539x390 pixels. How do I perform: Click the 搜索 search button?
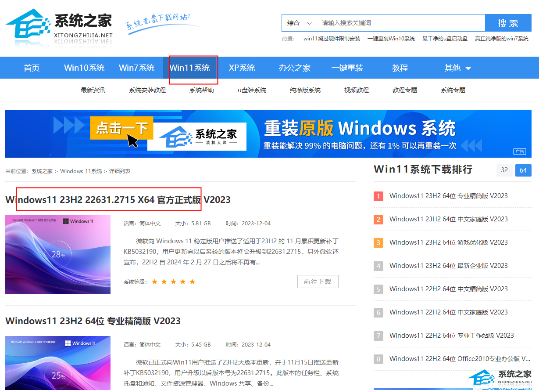[508, 23]
